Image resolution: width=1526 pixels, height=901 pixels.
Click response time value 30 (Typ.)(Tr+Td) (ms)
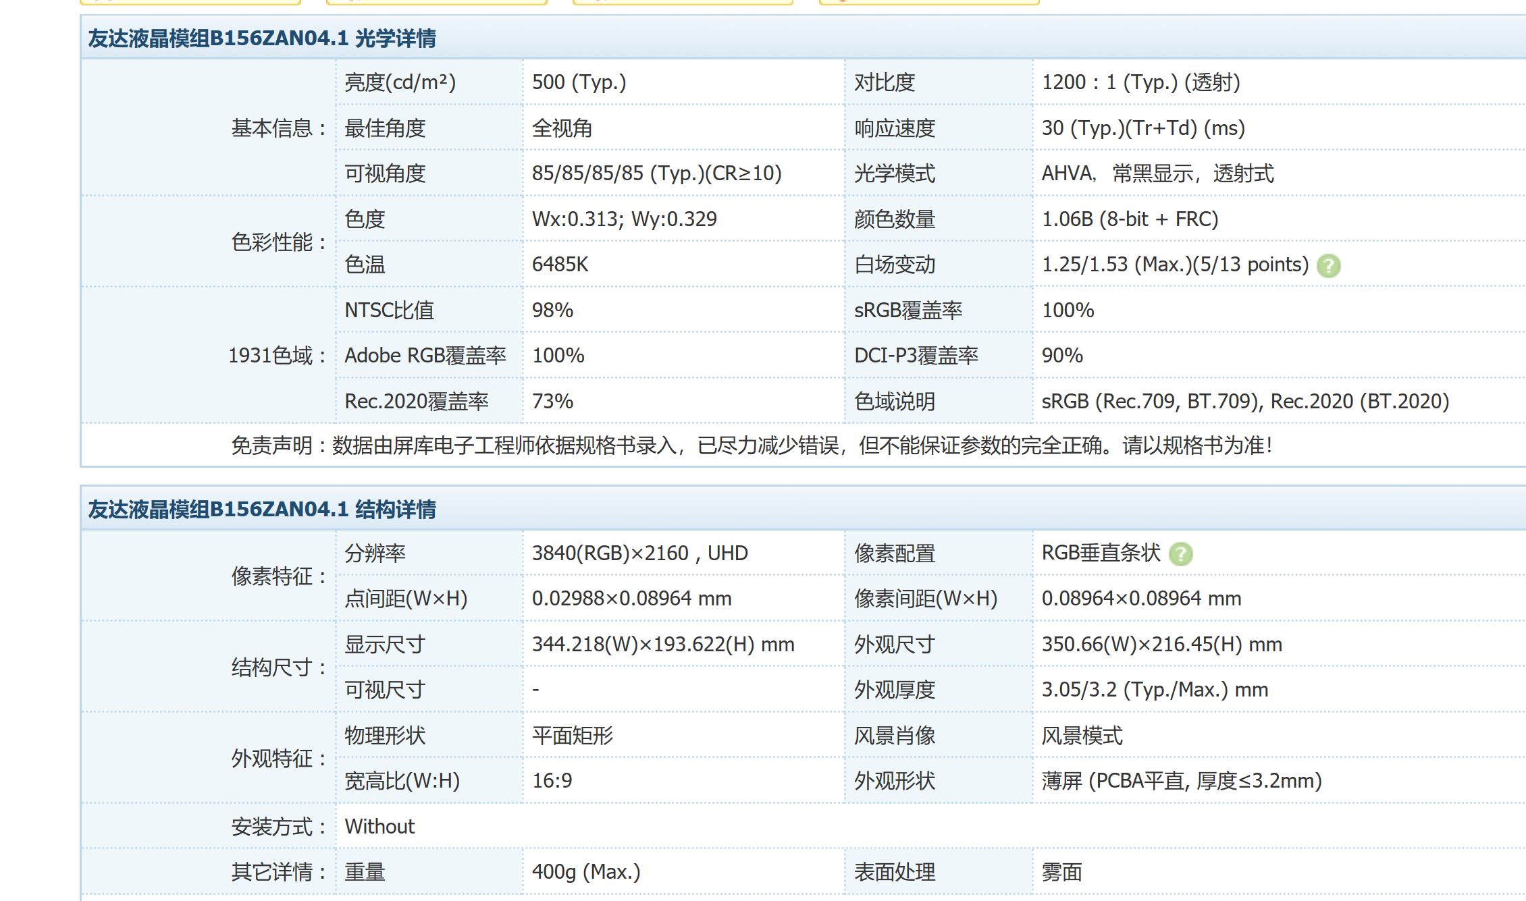(1143, 128)
